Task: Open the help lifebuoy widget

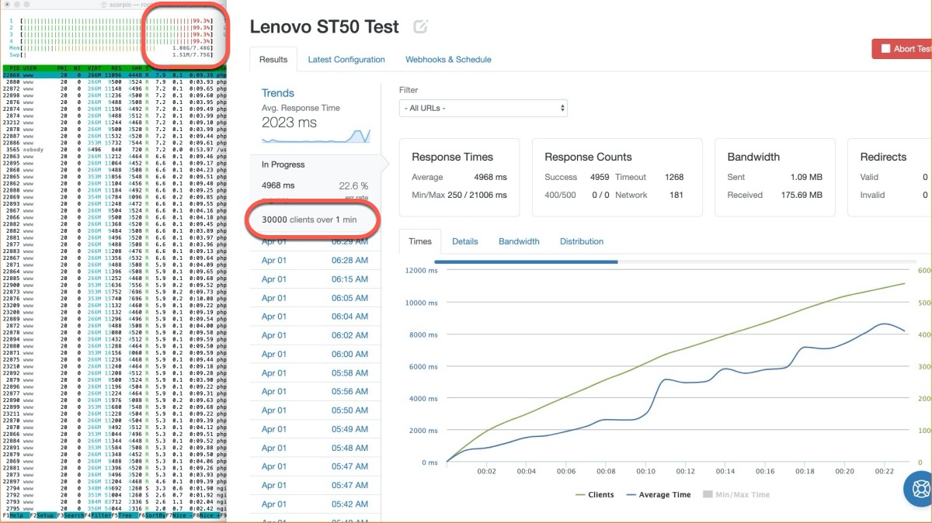Action: pyautogui.click(x=919, y=489)
